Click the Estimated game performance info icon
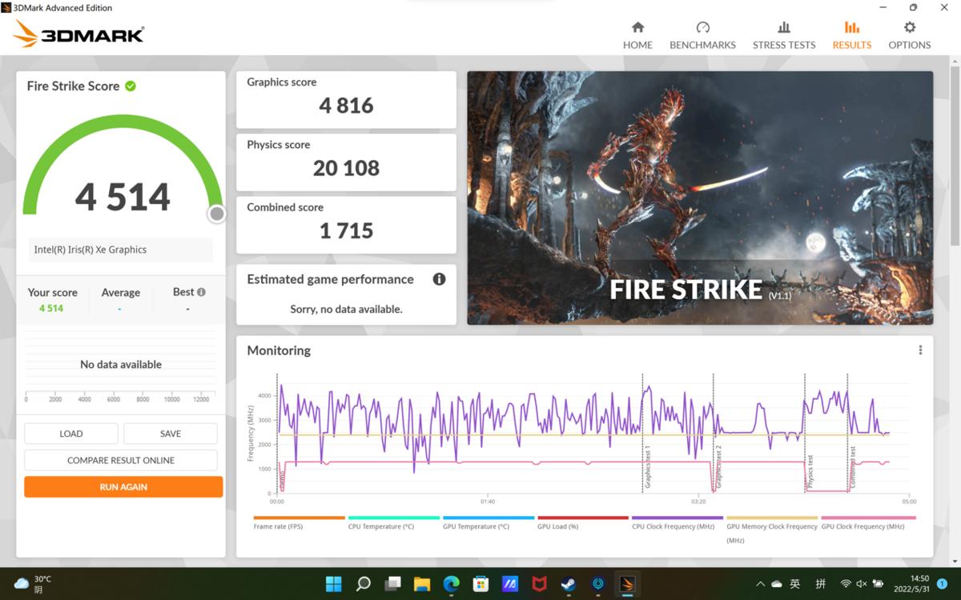The height and width of the screenshot is (600, 961). 439,279
